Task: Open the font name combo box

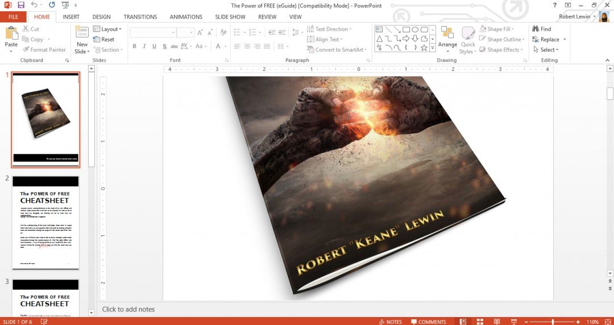Action: coord(153,33)
